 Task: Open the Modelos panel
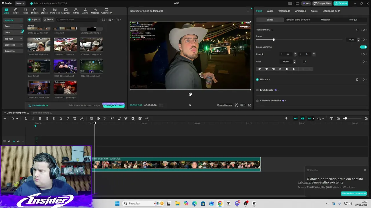point(95,11)
